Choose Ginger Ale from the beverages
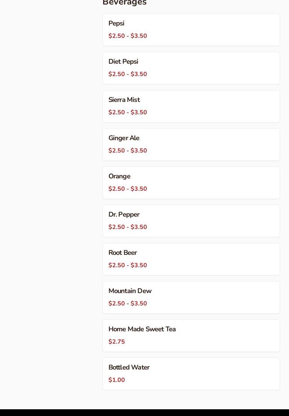 [124, 138]
